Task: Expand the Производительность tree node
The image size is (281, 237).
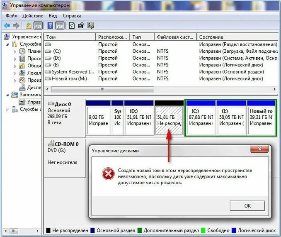Action: (x=15, y=81)
